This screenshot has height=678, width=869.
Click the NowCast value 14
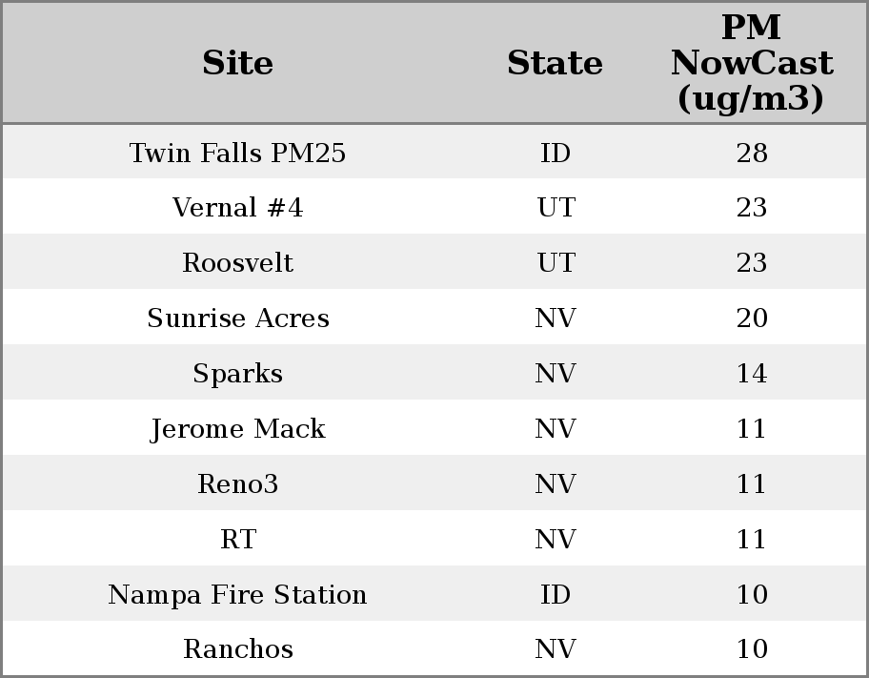pyautogui.click(x=751, y=374)
